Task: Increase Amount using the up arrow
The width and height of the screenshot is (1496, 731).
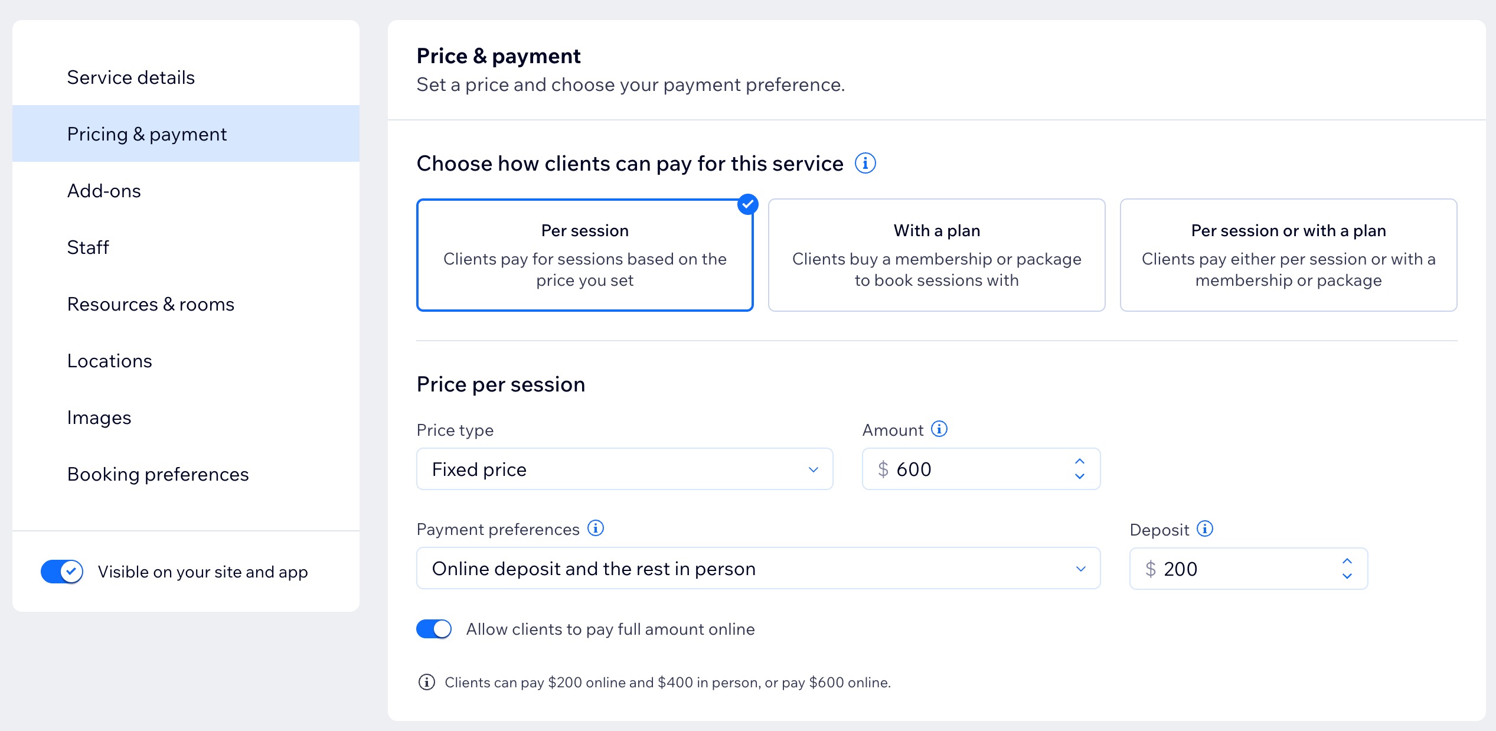Action: pyautogui.click(x=1079, y=461)
